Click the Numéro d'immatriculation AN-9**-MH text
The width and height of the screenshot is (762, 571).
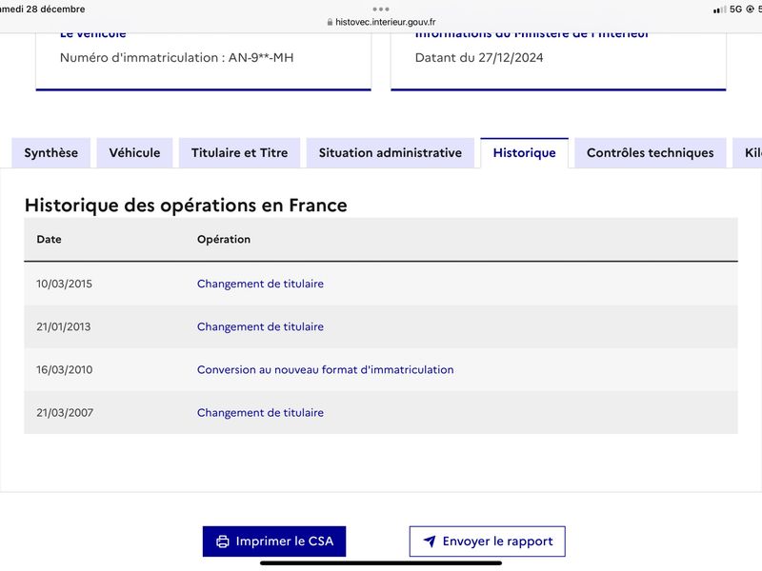pyautogui.click(x=177, y=58)
